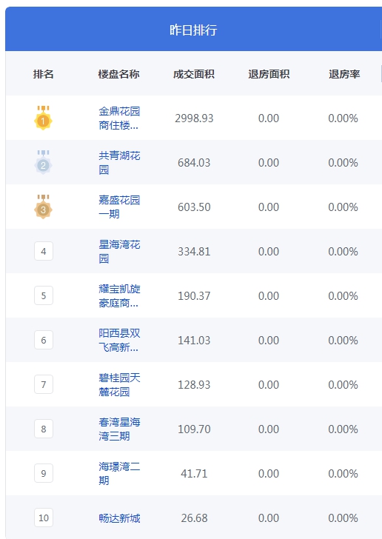Click the rank 5 badge
Screen dimensions: 382x539
tap(44, 295)
